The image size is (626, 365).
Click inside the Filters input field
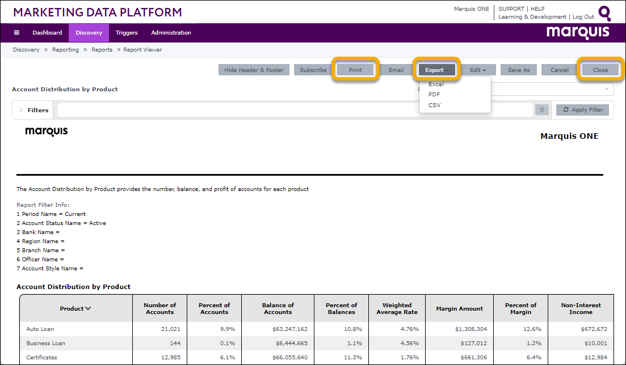click(295, 110)
